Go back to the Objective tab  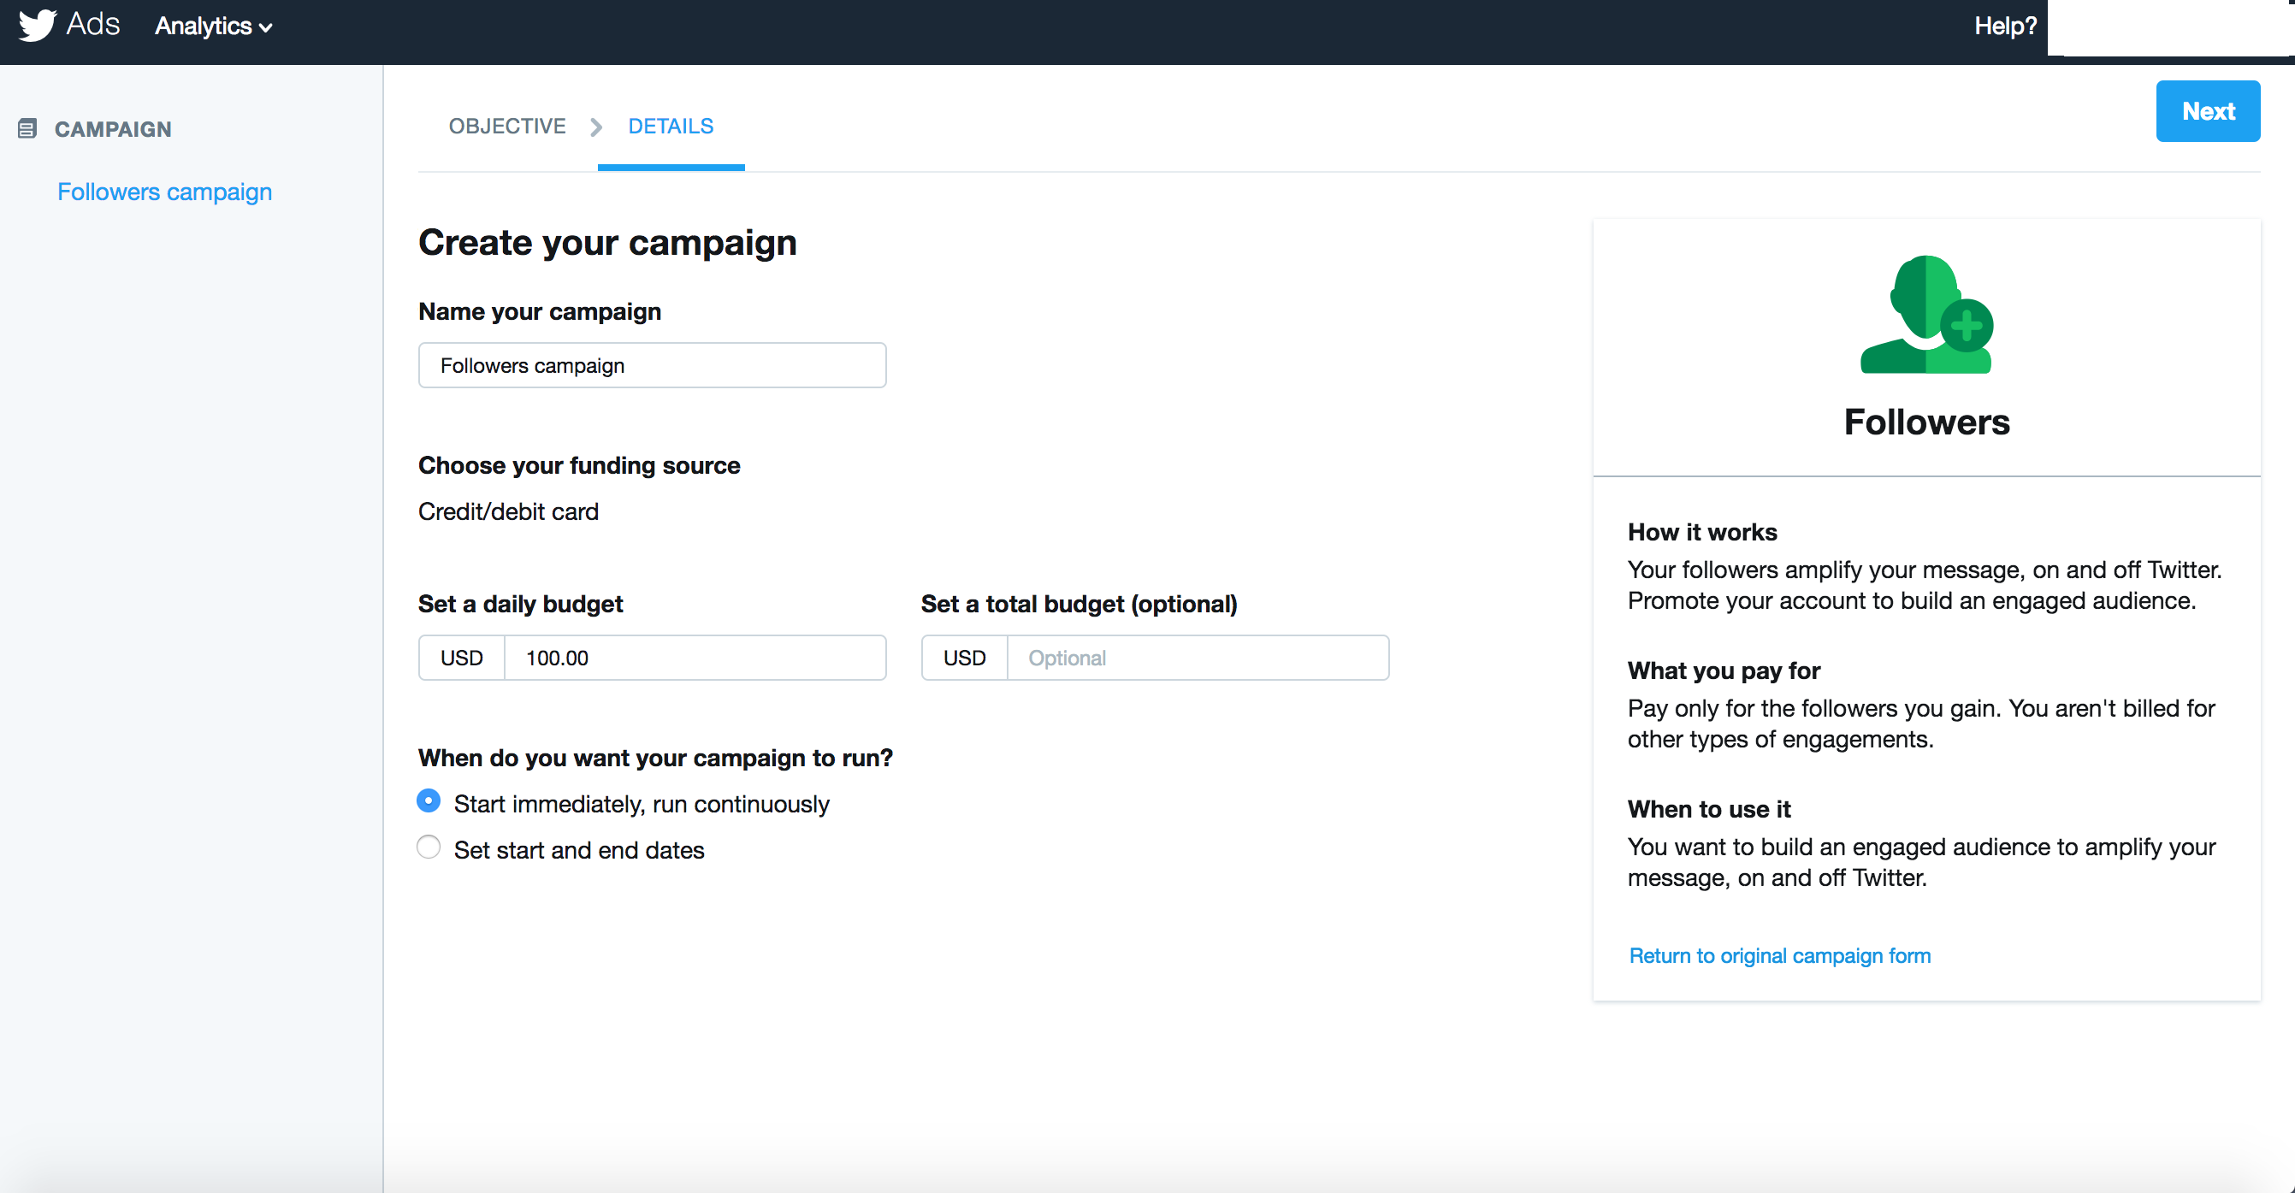[507, 127]
